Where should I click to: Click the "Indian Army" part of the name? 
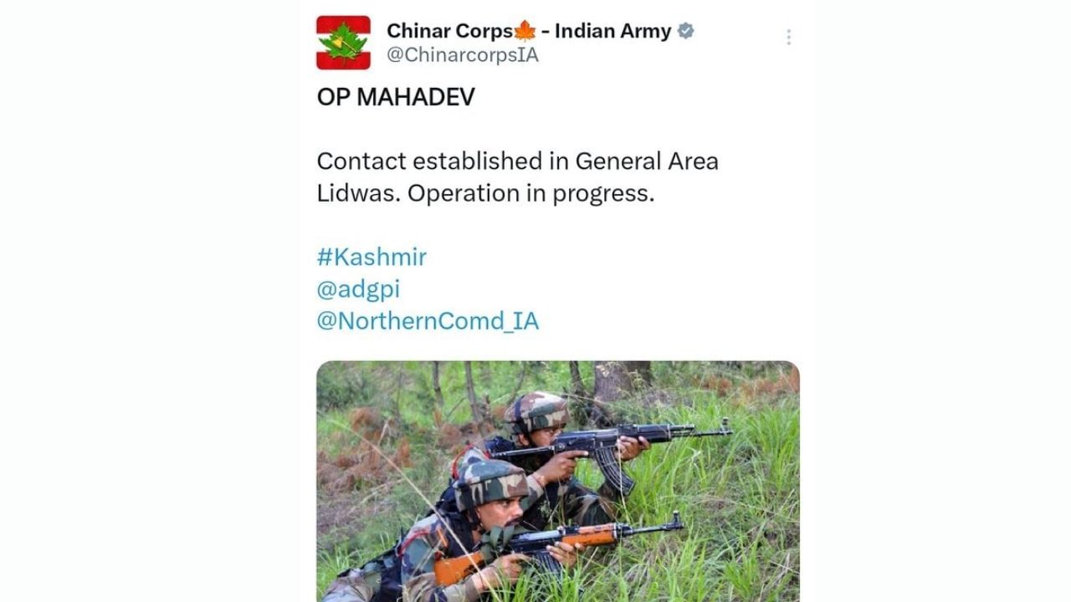click(x=613, y=32)
